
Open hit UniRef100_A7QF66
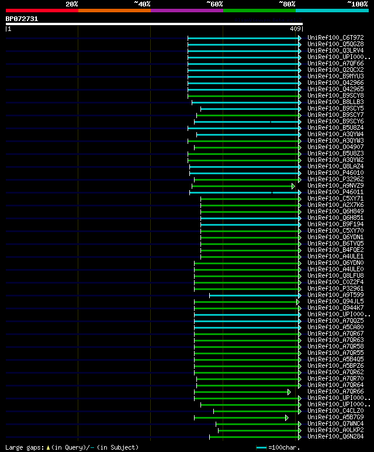pos(335,63)
